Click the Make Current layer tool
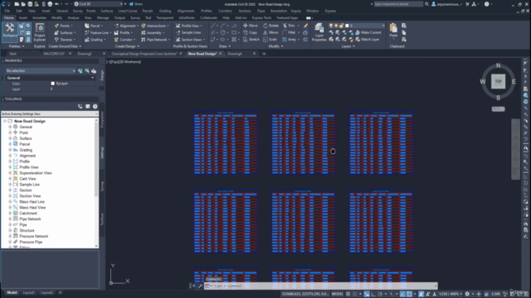This screenshot has width=531, height=298. point(368,32)
